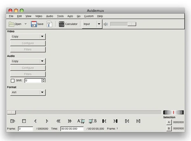Open the Go menu
The width and height of the screenshot is (191, 141).
(79, 16)
